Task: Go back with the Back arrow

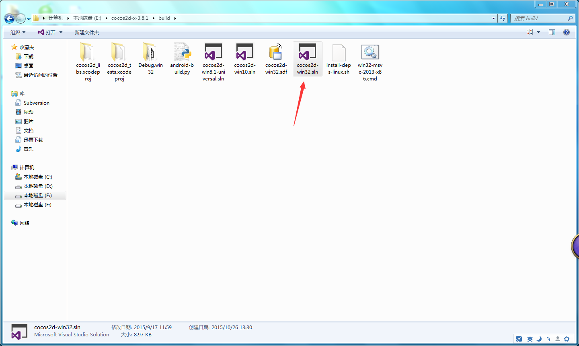Action: click(x=9, y=19)
